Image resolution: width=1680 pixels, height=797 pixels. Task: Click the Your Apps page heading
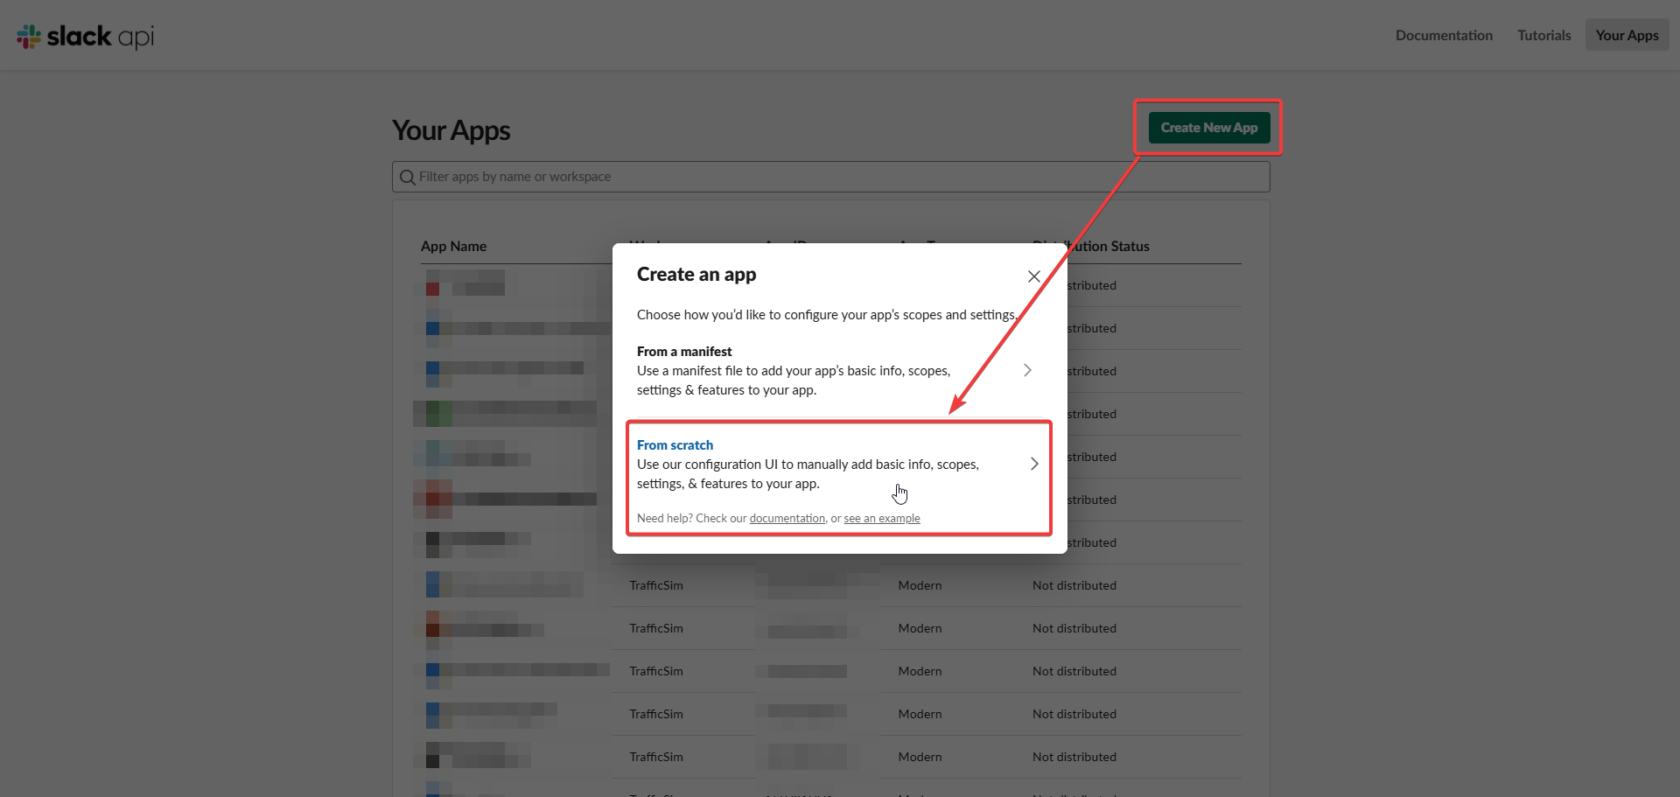[451, 130]
